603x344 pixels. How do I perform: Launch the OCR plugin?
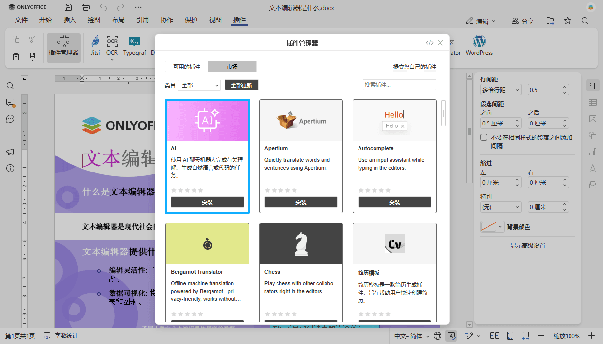tap(112, 45)
